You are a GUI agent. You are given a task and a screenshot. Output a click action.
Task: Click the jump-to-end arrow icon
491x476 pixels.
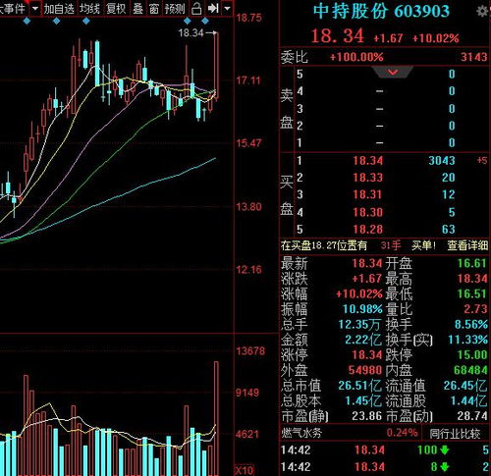213,8
